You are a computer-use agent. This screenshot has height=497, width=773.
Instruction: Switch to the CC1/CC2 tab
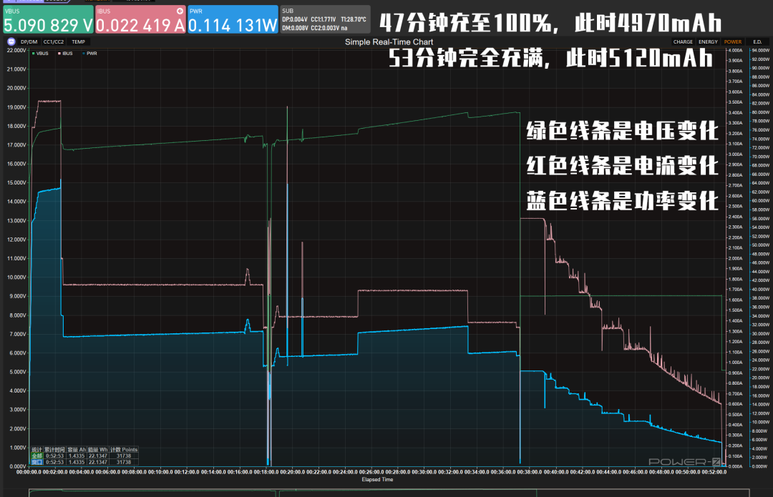point(53,41)
